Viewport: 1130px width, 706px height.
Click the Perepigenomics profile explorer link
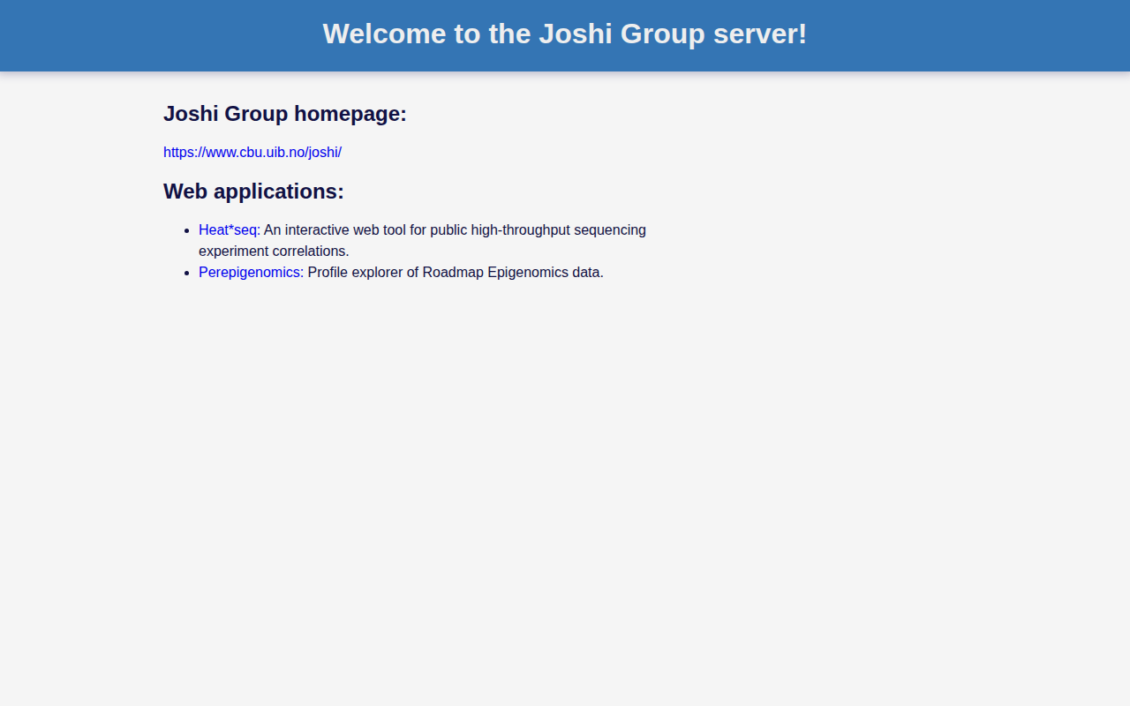250,272
